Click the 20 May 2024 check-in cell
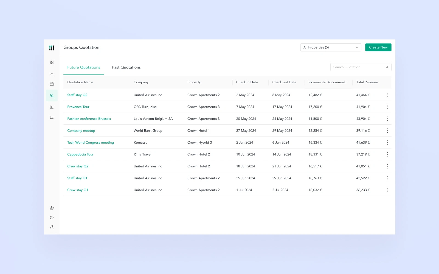439x274 pixels. tap(246, 119)
